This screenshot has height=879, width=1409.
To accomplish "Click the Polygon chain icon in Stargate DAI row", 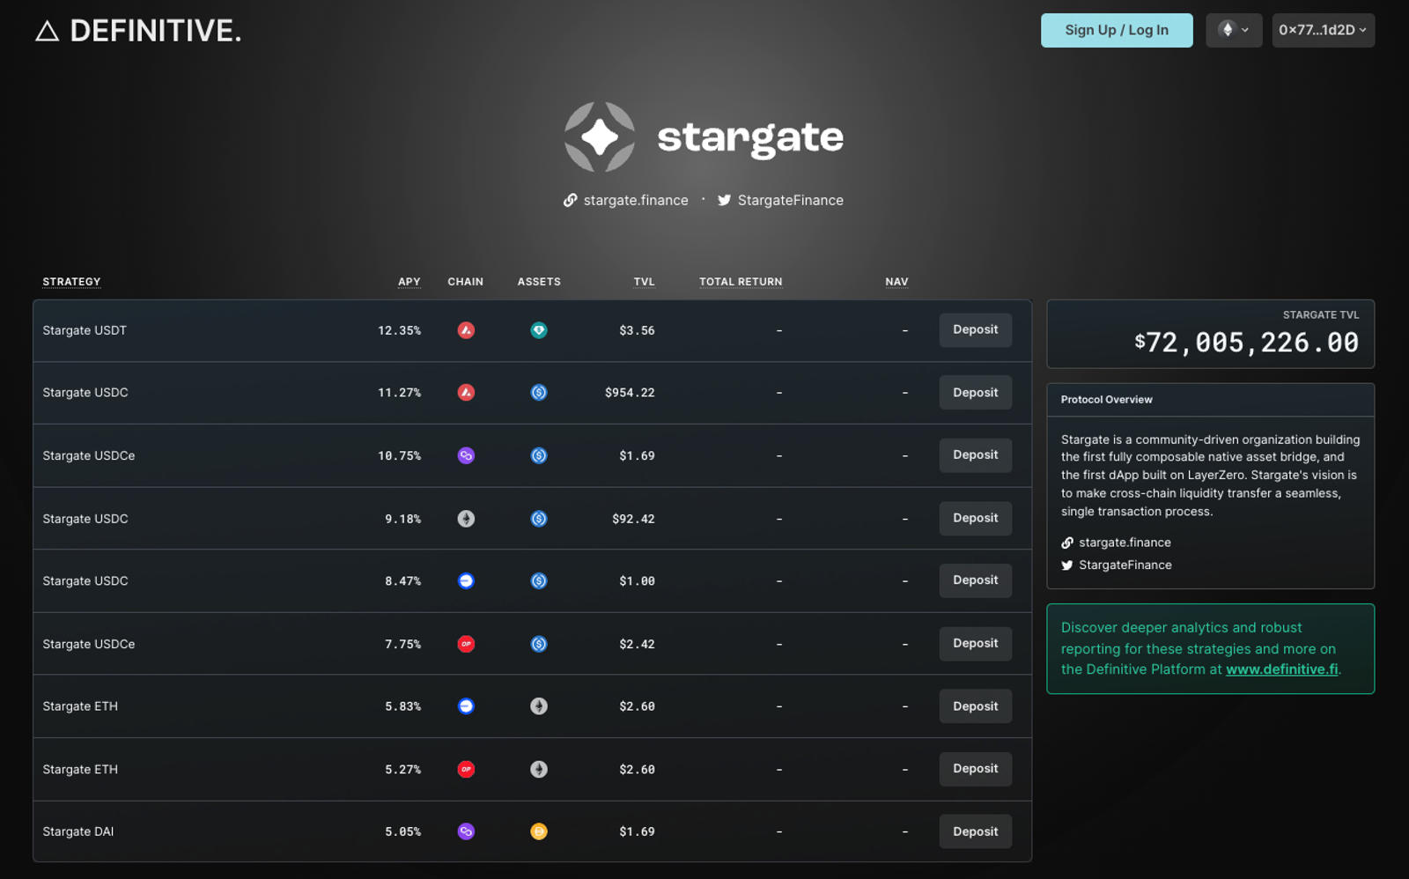I will pos(466,831).
